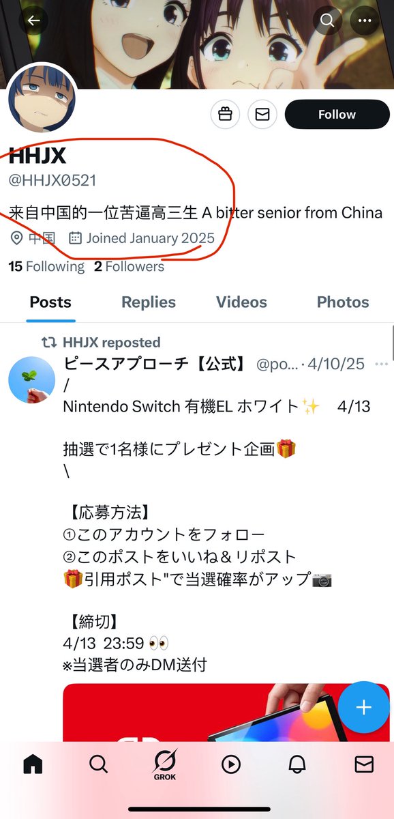Open video play tab in bottom bar
The height and width of the screenshot is (819, 394).
(x=232, y=765)
